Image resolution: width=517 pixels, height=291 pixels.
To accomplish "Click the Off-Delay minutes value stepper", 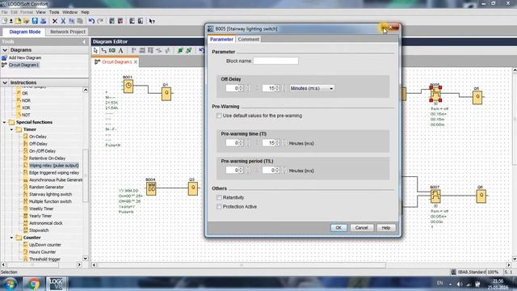I will 241,88.
